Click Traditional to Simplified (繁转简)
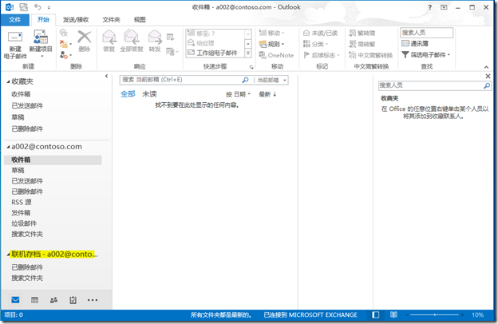498x324 pixels. (x=362, y=33)
